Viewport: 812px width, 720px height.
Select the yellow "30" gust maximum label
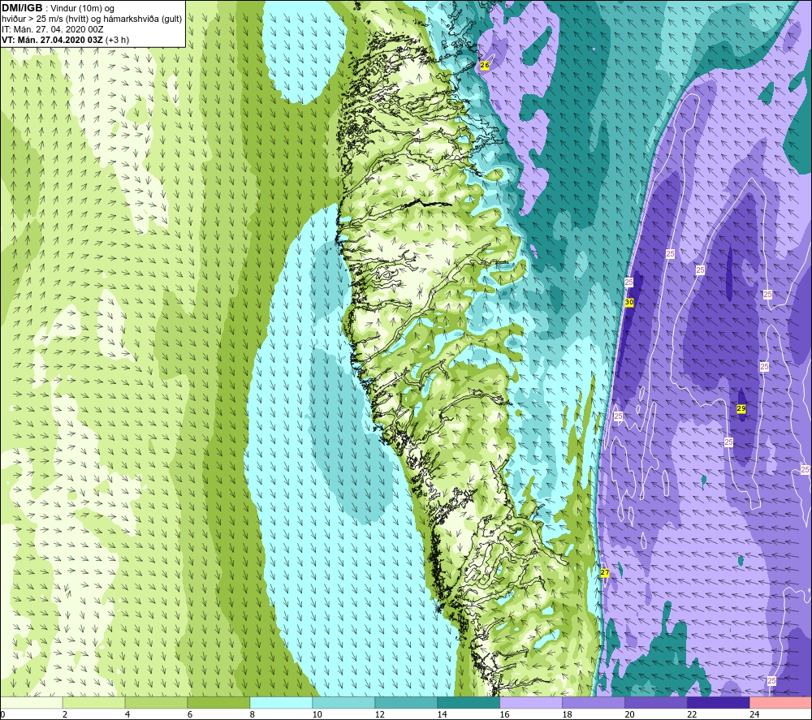tap(629, 302)
